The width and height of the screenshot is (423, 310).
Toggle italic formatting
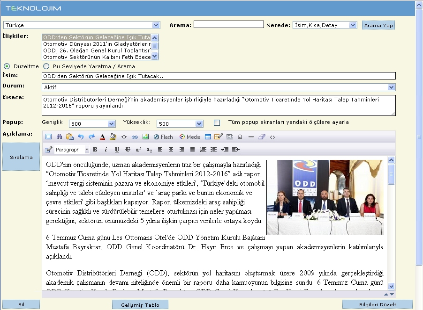coord(106,150)
